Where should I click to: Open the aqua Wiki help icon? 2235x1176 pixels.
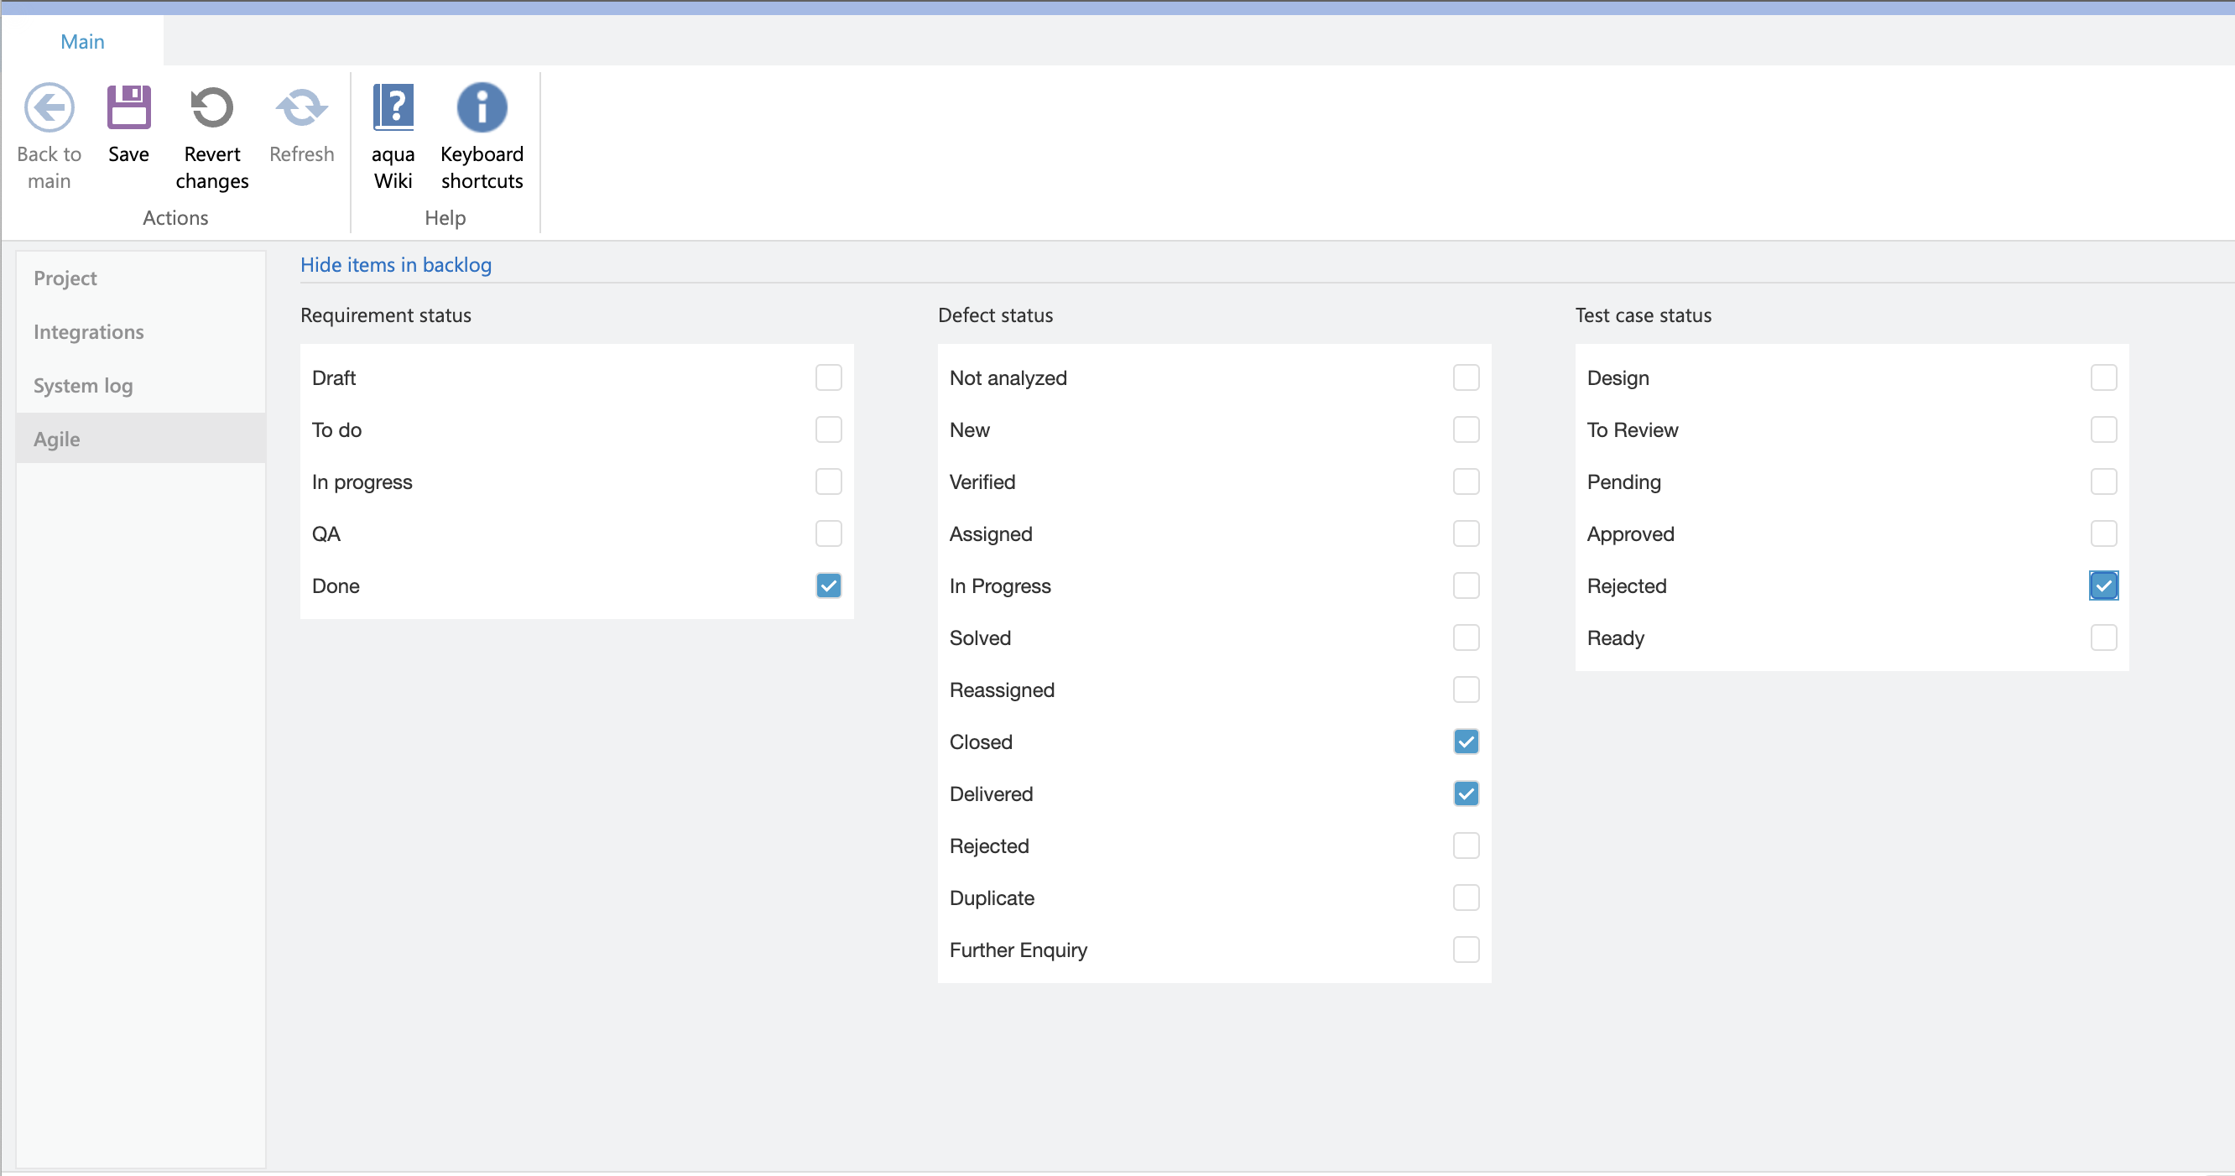(x=393, y=107)
